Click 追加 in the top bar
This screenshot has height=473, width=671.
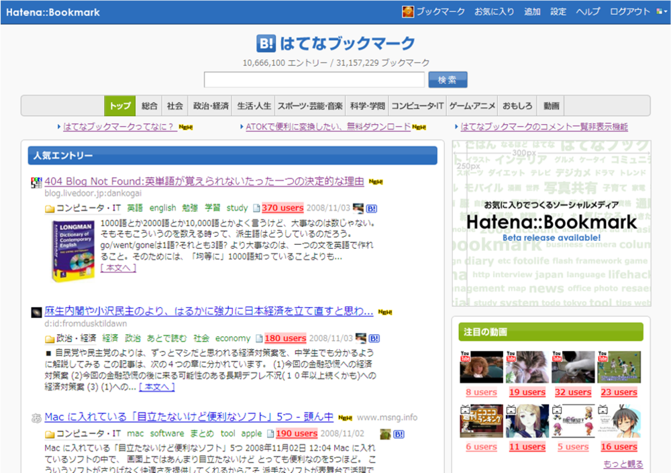click(x=532, y=11)
